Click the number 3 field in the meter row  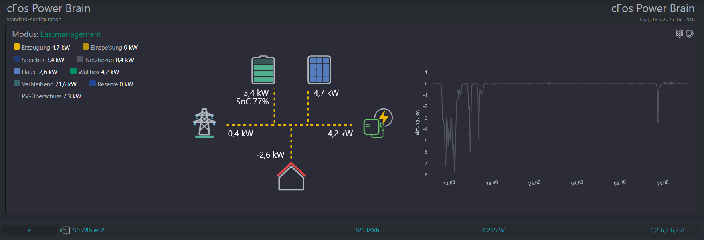click(x=29, y=230)
